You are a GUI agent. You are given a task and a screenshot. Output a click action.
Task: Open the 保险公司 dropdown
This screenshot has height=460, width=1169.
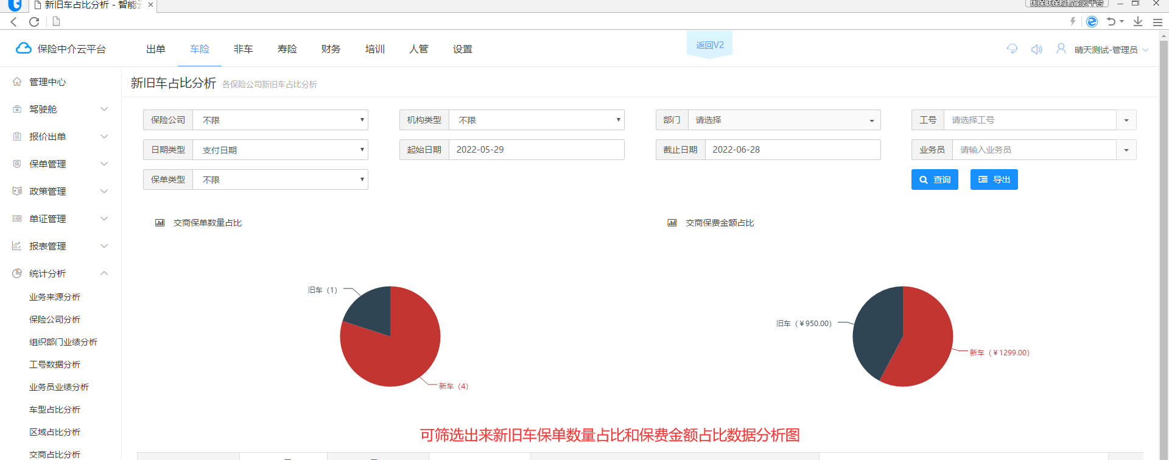tap(280, 120)
